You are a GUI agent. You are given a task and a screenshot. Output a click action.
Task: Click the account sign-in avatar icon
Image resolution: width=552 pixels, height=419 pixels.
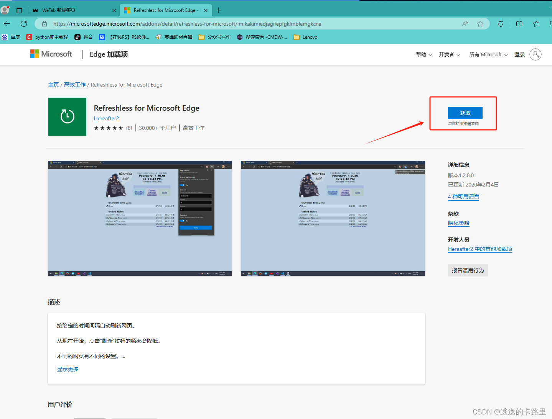(x=536, y=54)
